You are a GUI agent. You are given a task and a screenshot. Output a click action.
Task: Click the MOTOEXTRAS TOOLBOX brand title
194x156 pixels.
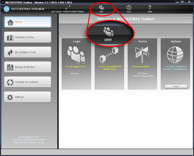tap(29, 9)
